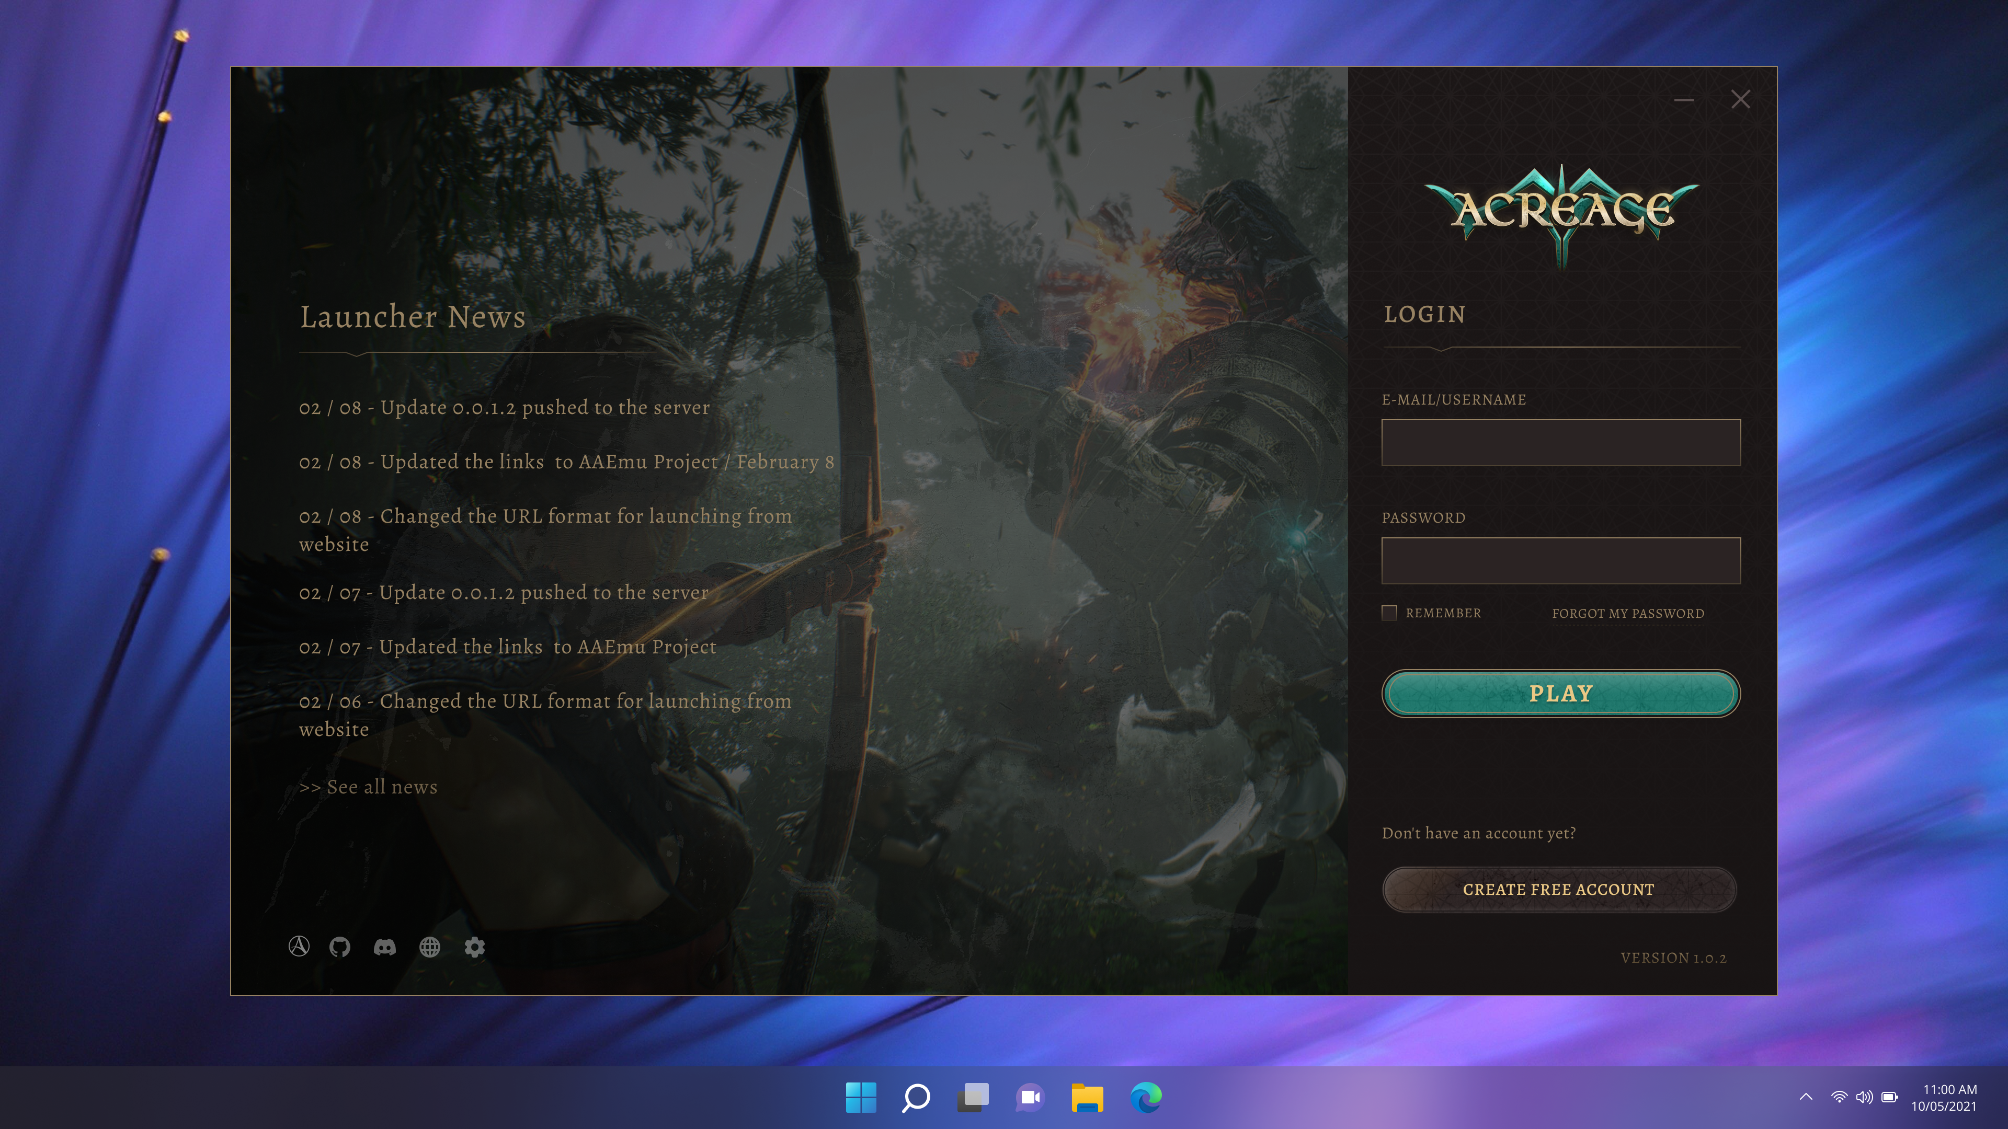Open launcher settings gear icon
The height and width of the screenshot is (1129, 2008).
click(475, 947)
